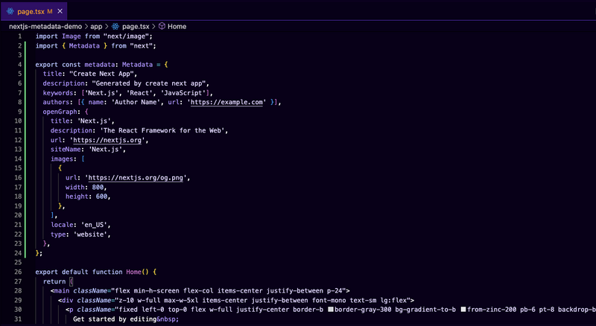Click the 'Next.js' string on line 10

point(94,121)
